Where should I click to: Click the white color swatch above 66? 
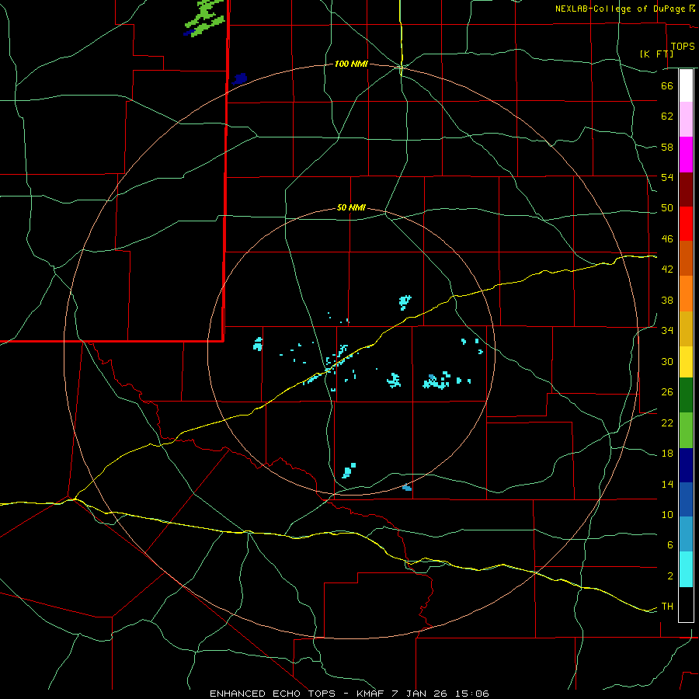tap(686, 85)
